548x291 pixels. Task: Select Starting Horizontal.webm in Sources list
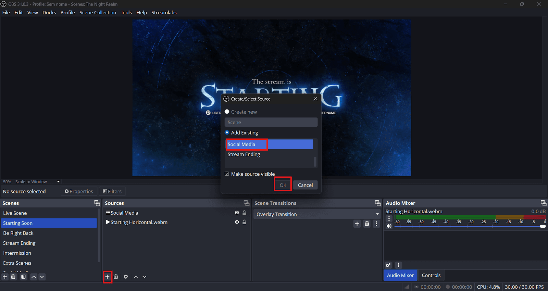tap(139, 222)
